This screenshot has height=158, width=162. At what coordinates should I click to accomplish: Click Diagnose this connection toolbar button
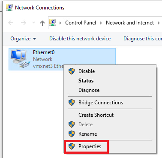143,39
